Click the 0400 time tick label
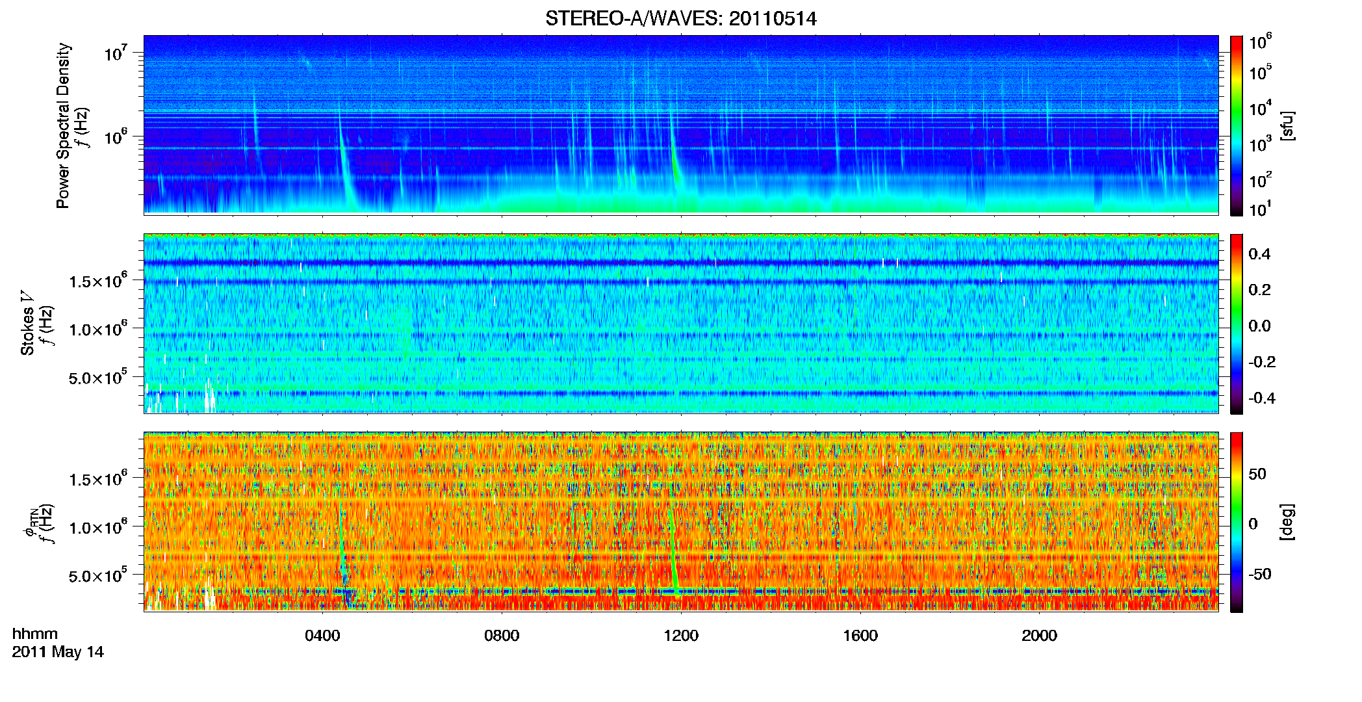 click(x=322, y=636)
